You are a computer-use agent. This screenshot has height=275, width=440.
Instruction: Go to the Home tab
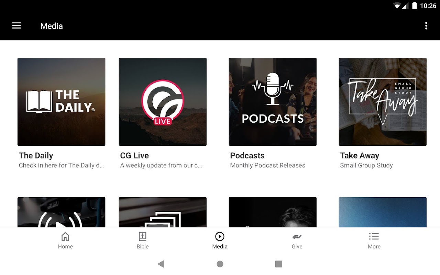tap(65, 241)
